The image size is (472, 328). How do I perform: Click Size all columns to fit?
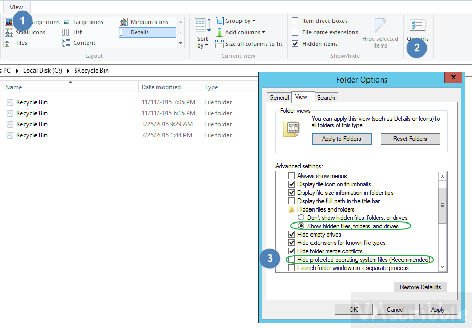249,44
